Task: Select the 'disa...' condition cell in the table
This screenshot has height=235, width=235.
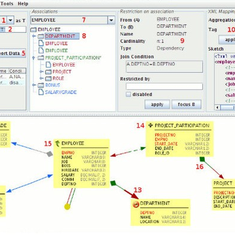Action: pos(17,83)
